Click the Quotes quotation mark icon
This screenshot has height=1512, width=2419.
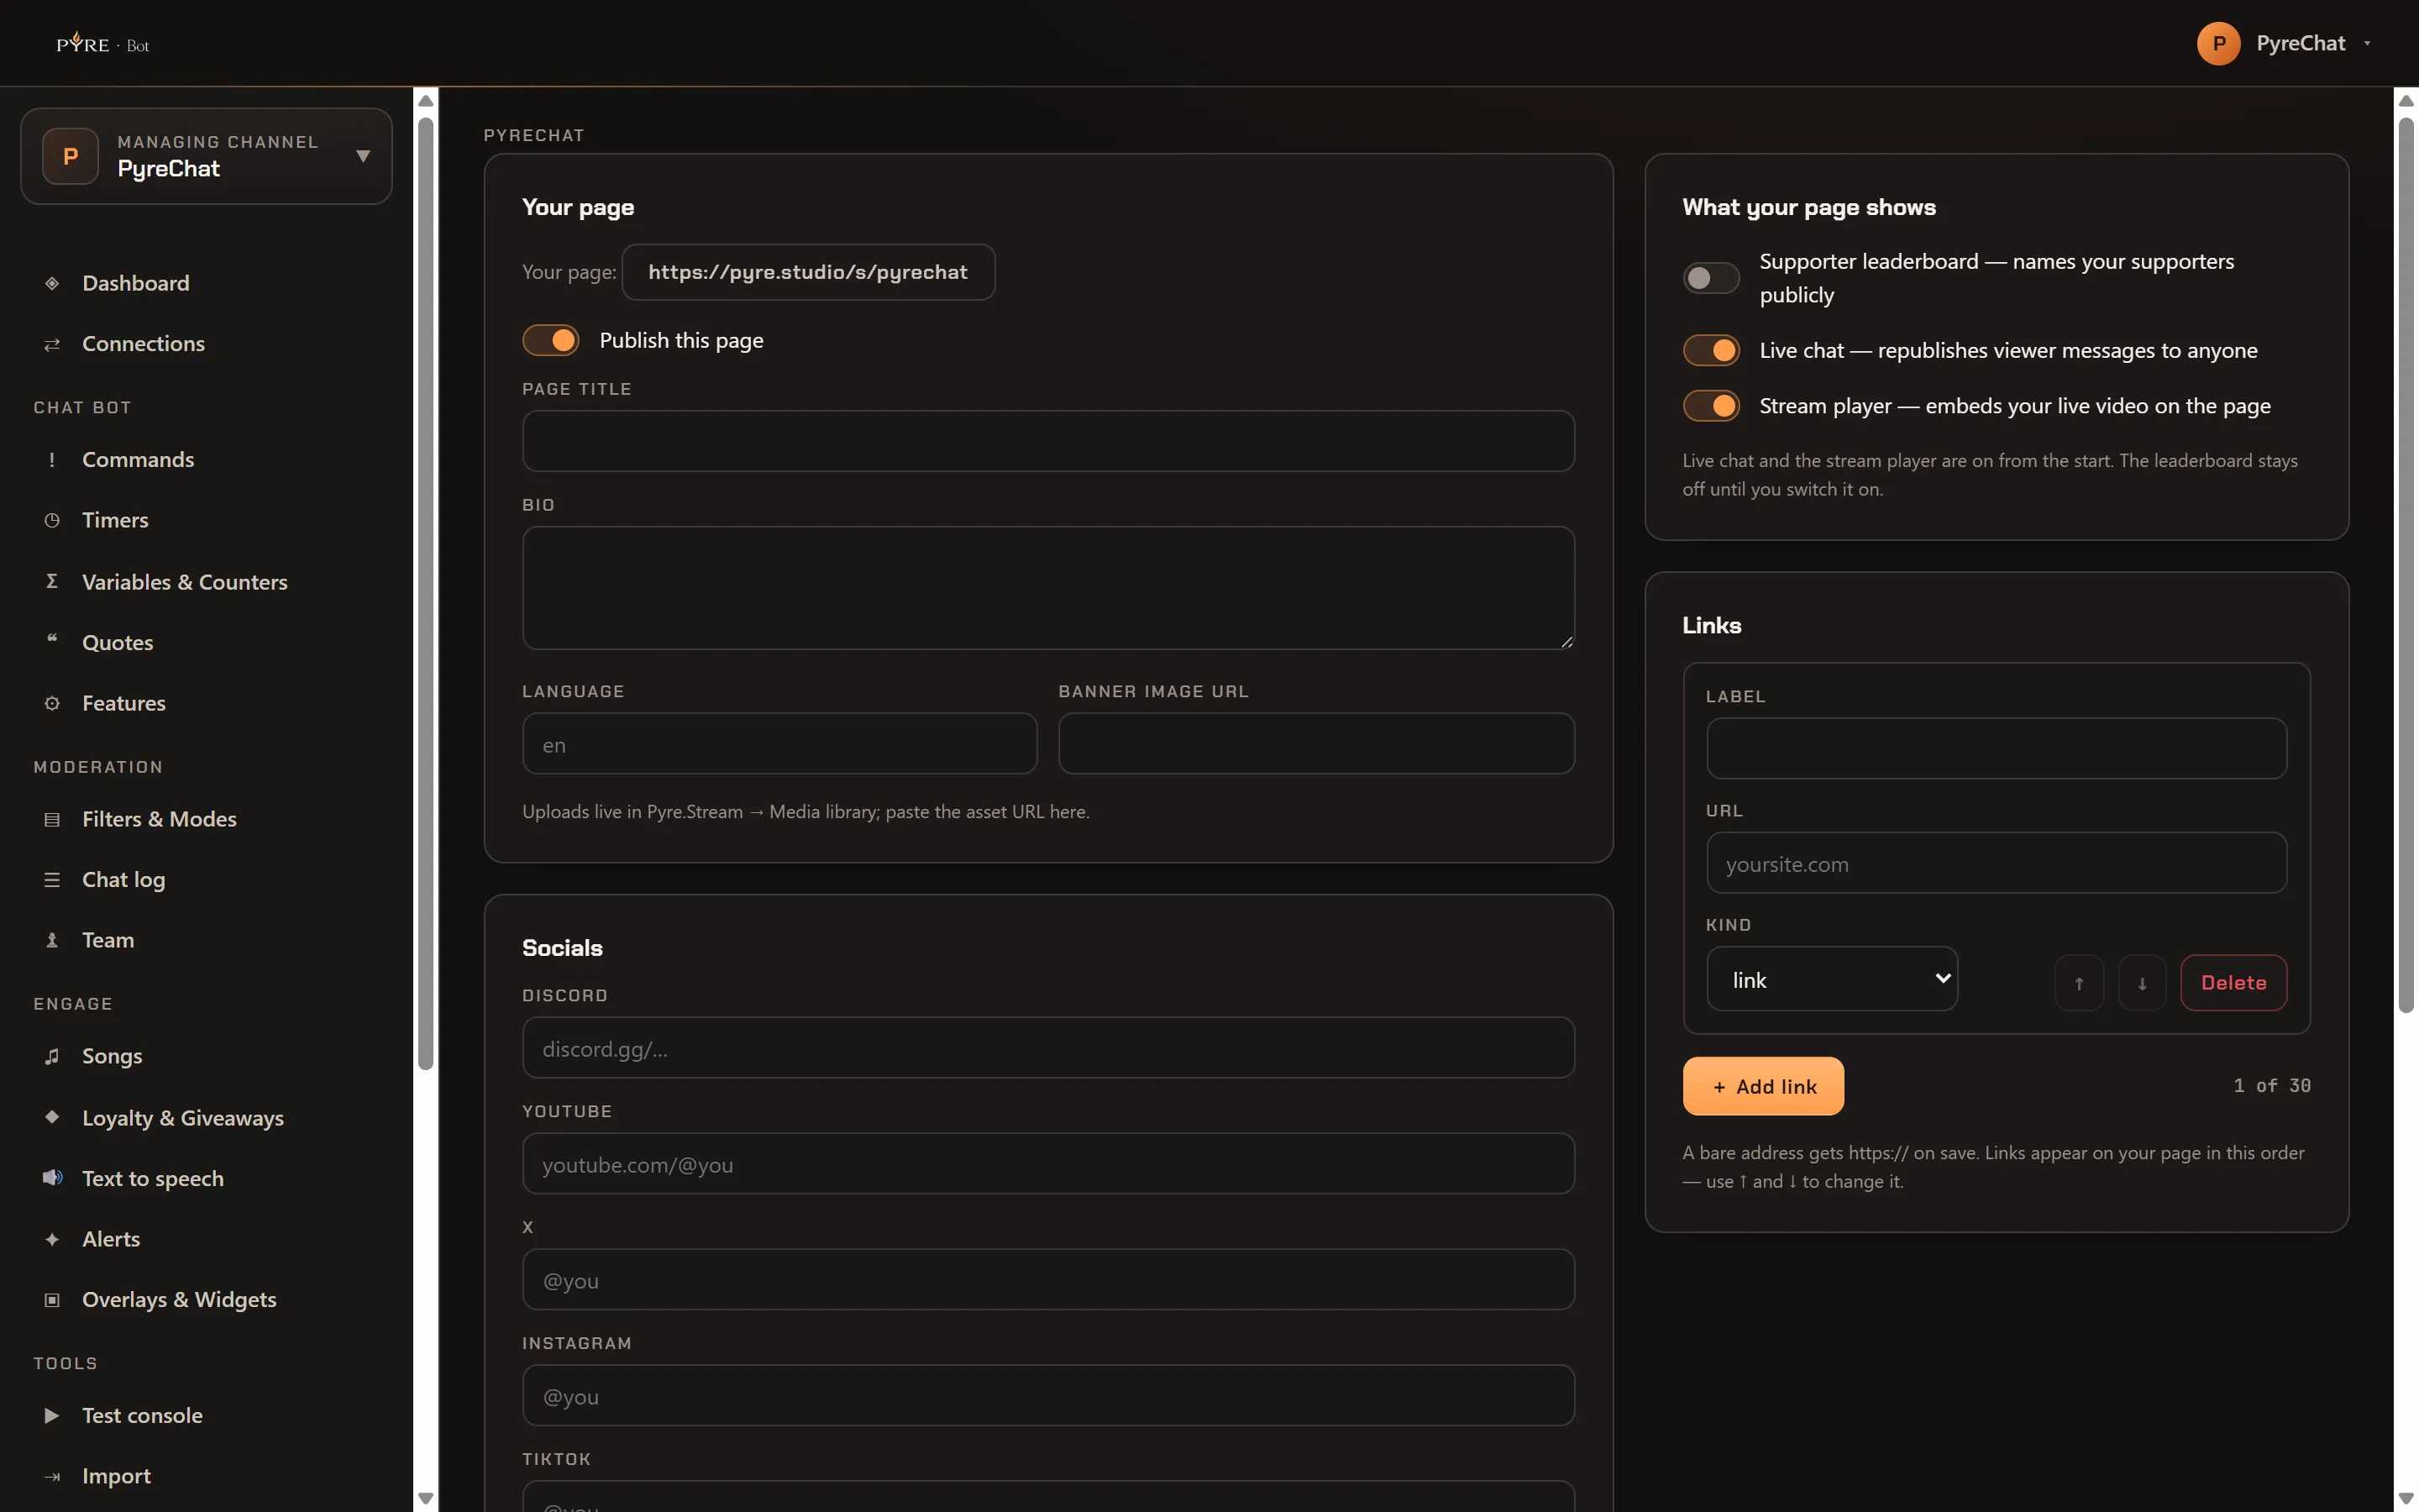pos(52,640)
